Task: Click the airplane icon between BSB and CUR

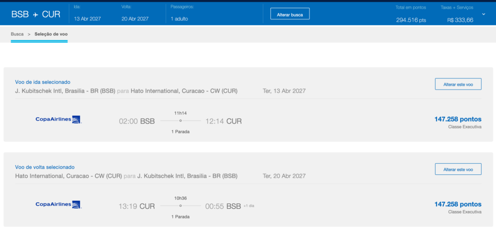Action: 35,15
